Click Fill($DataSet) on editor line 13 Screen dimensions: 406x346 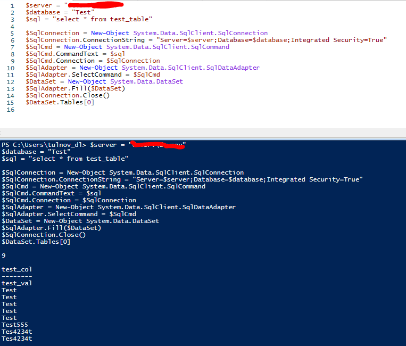pos(98,88)
